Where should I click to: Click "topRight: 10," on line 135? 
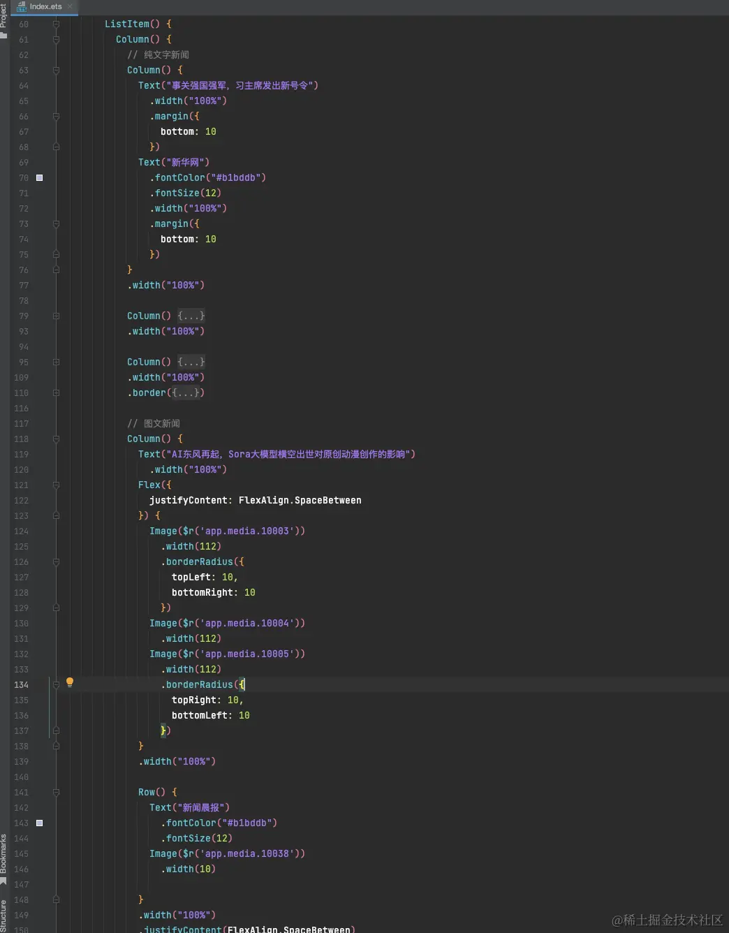pyautogui.click(x=207, y=700)
